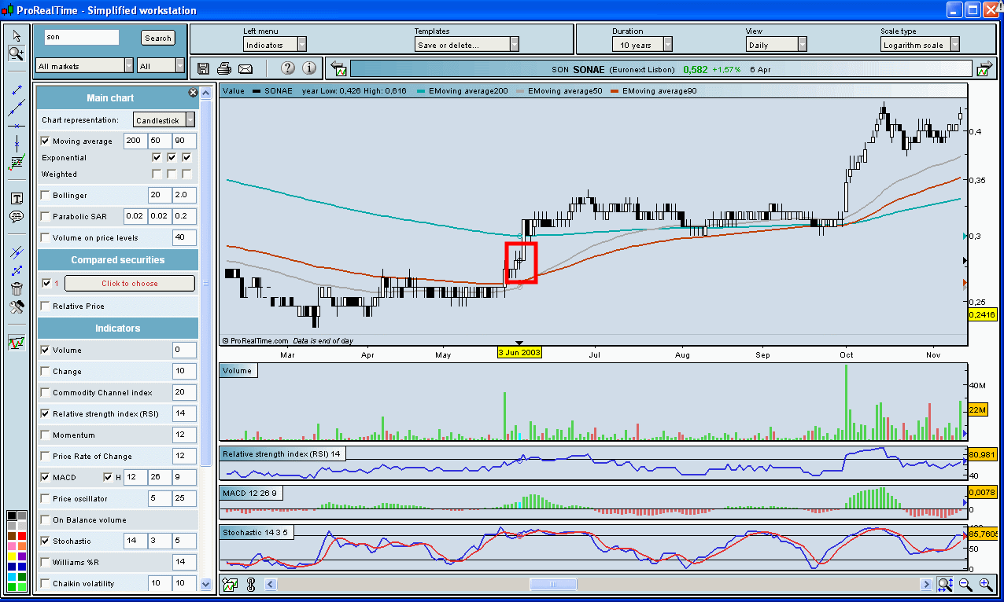The width and height of the screenshot is (1004, 602).
Task: Uncheck the Moving average checkbox
Action: [46, 141]
